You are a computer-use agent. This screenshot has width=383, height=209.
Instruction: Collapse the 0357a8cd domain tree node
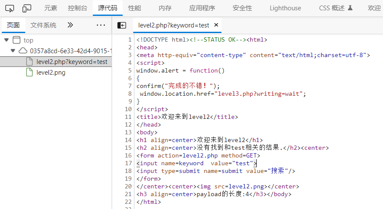point(13,51)
